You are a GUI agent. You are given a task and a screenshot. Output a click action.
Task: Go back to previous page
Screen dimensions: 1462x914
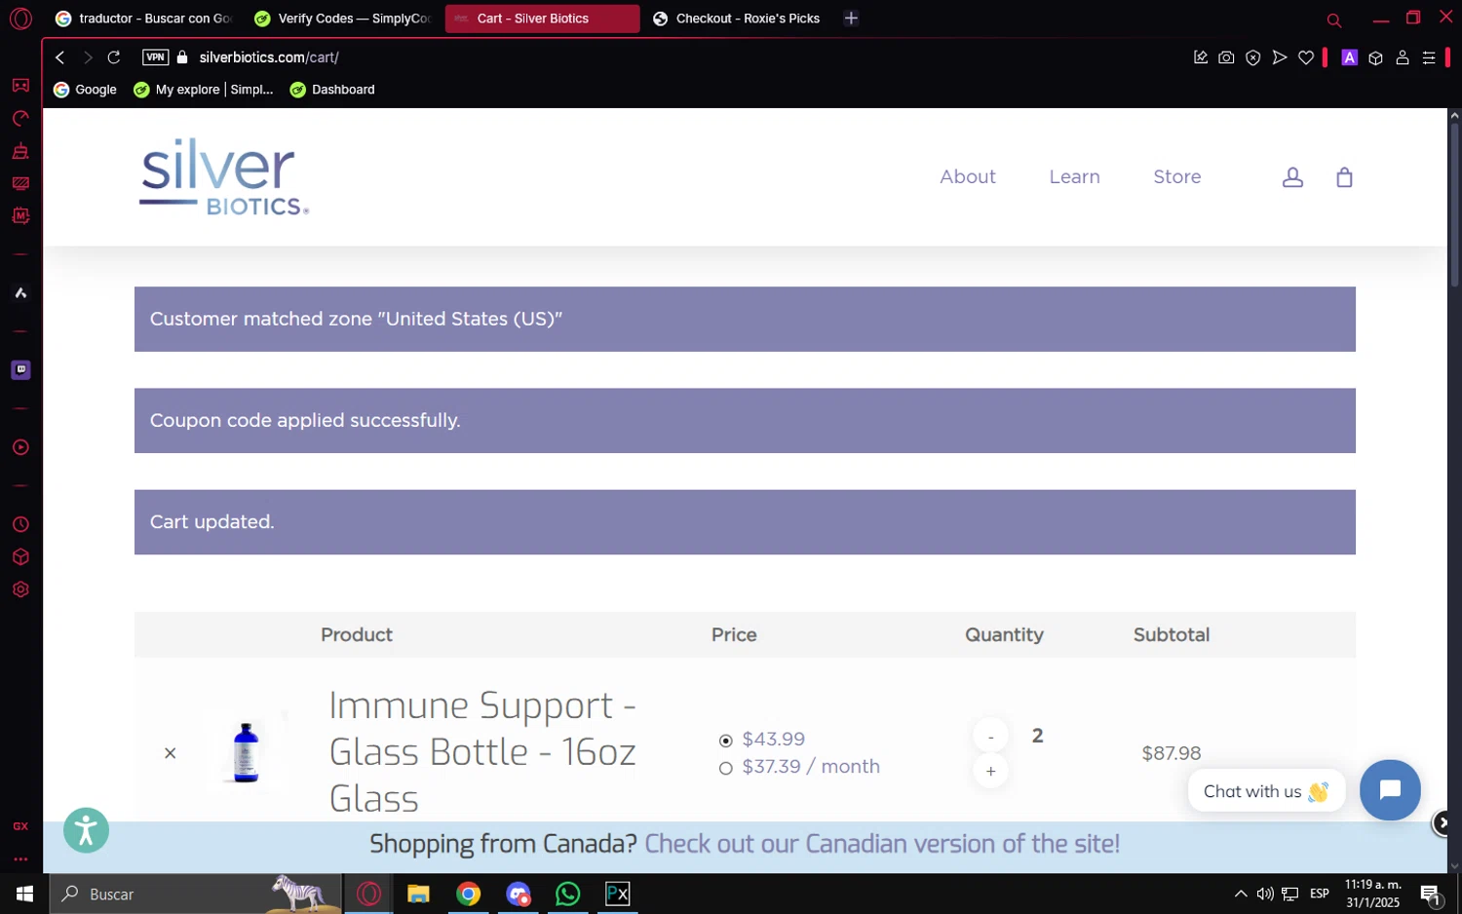pos(60,57)
